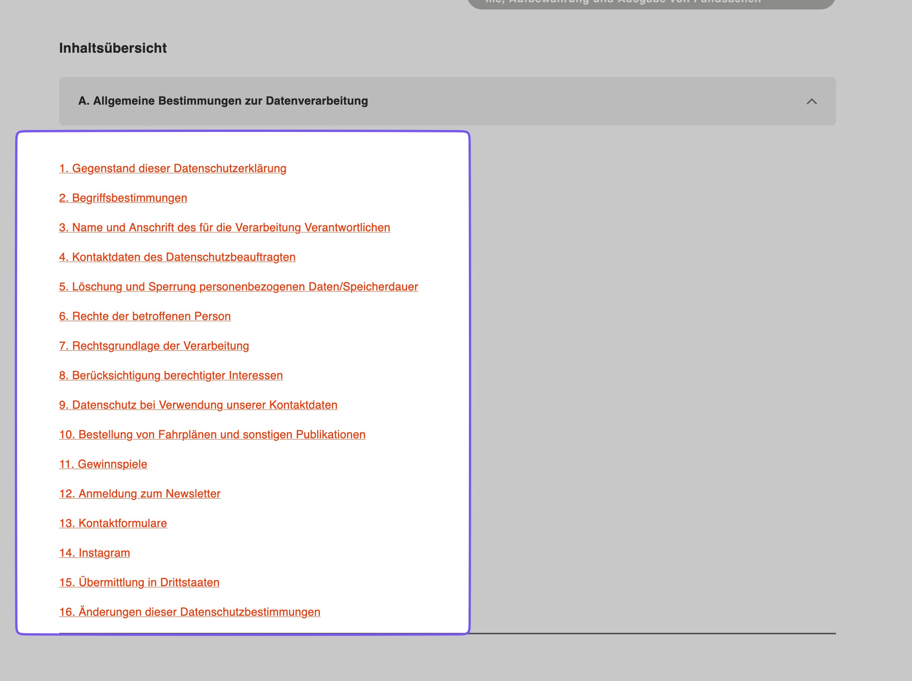Open Löschung und Sperrung Speicherdauer link
The height and width of the screenshot is (681, 912).
(x=238, y=287)
